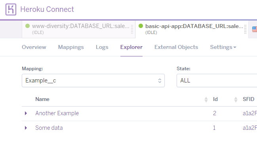Expand the Another Example row

(26, 113)
